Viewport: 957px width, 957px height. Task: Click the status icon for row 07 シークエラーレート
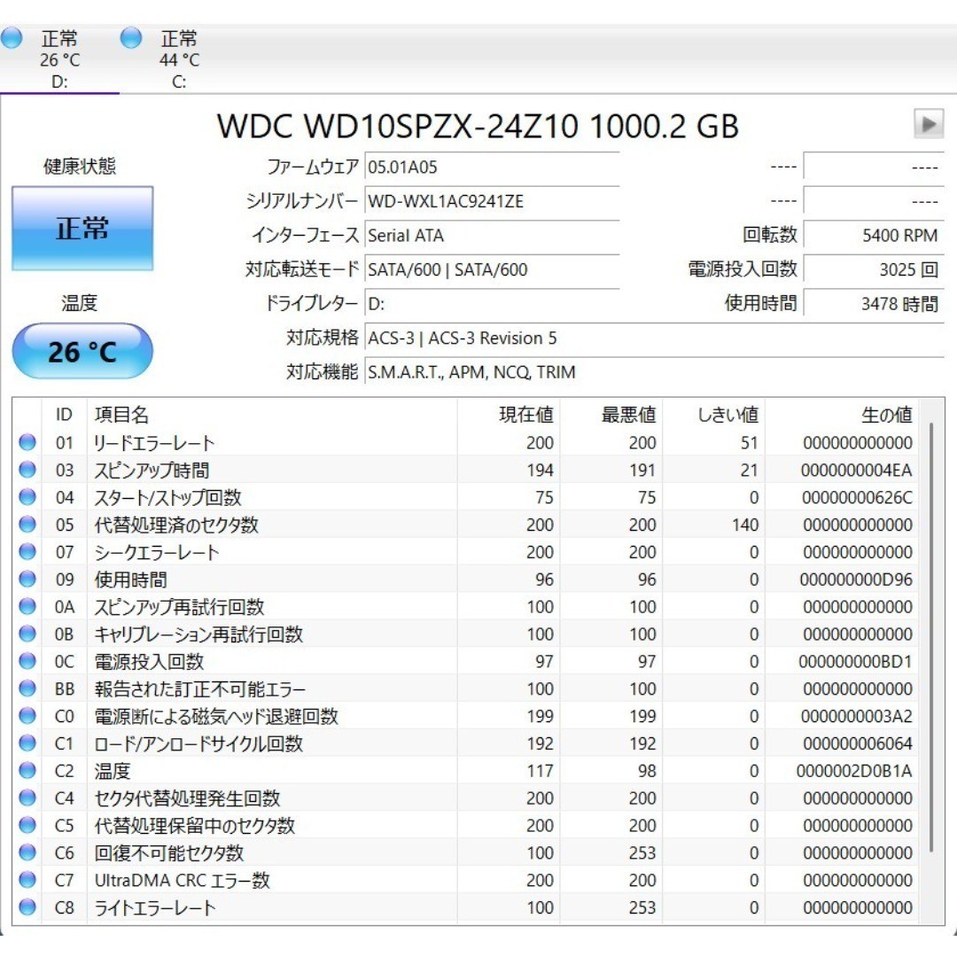pos(27,551)
